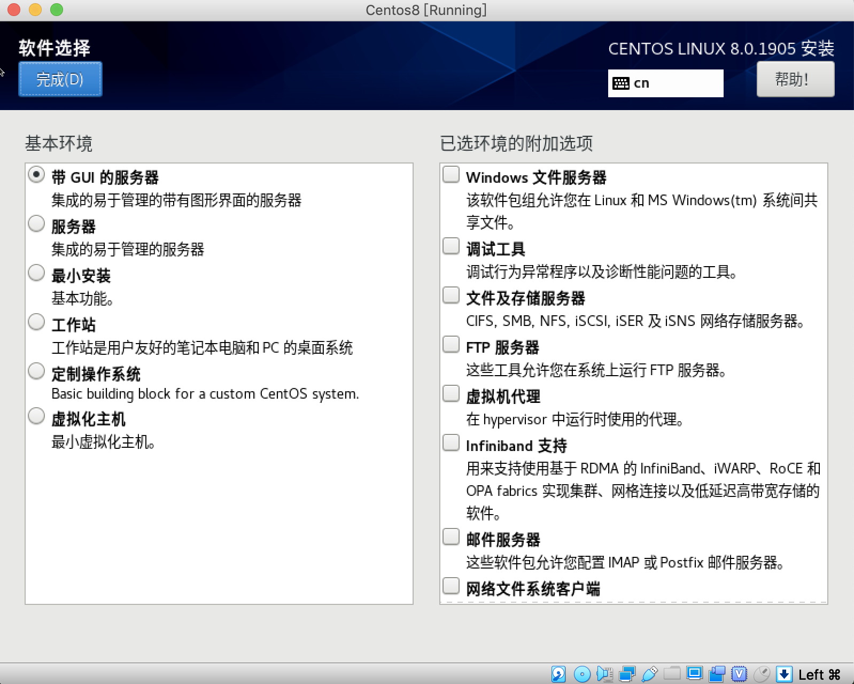Click VirtualBox keyboard capture arrow icon

coord(784,674)
